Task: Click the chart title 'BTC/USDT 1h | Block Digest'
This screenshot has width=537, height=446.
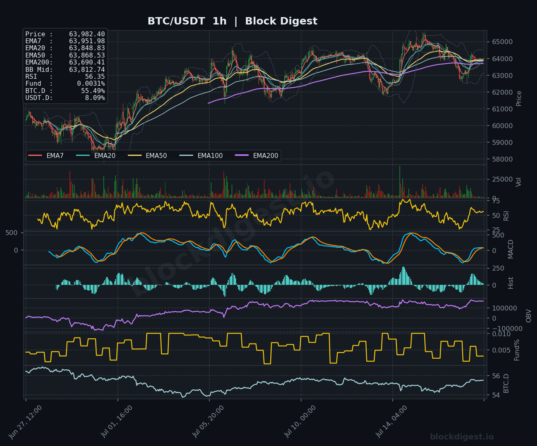Action: (232, 21)
